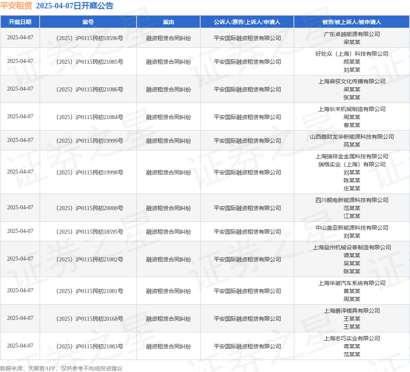Click 谭某某 in the 上海燊州 row
Viewport: 410px width, 372px height.
[x=352, y=255]
